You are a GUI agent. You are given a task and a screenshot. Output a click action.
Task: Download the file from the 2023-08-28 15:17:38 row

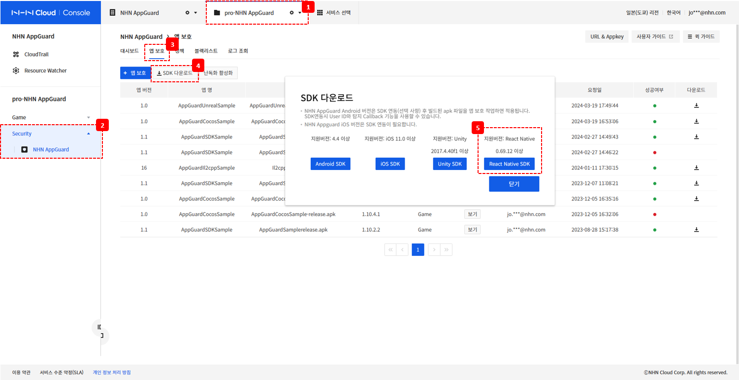pos(696,230)
